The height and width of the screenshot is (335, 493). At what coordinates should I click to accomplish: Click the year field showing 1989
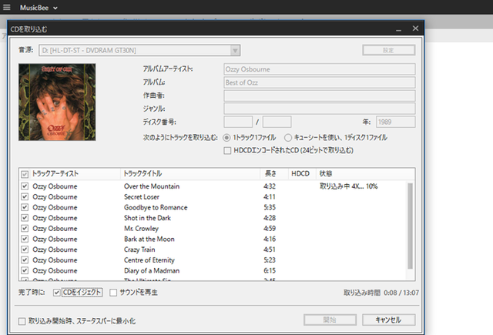pyautogui.click(x=395, y=122)
